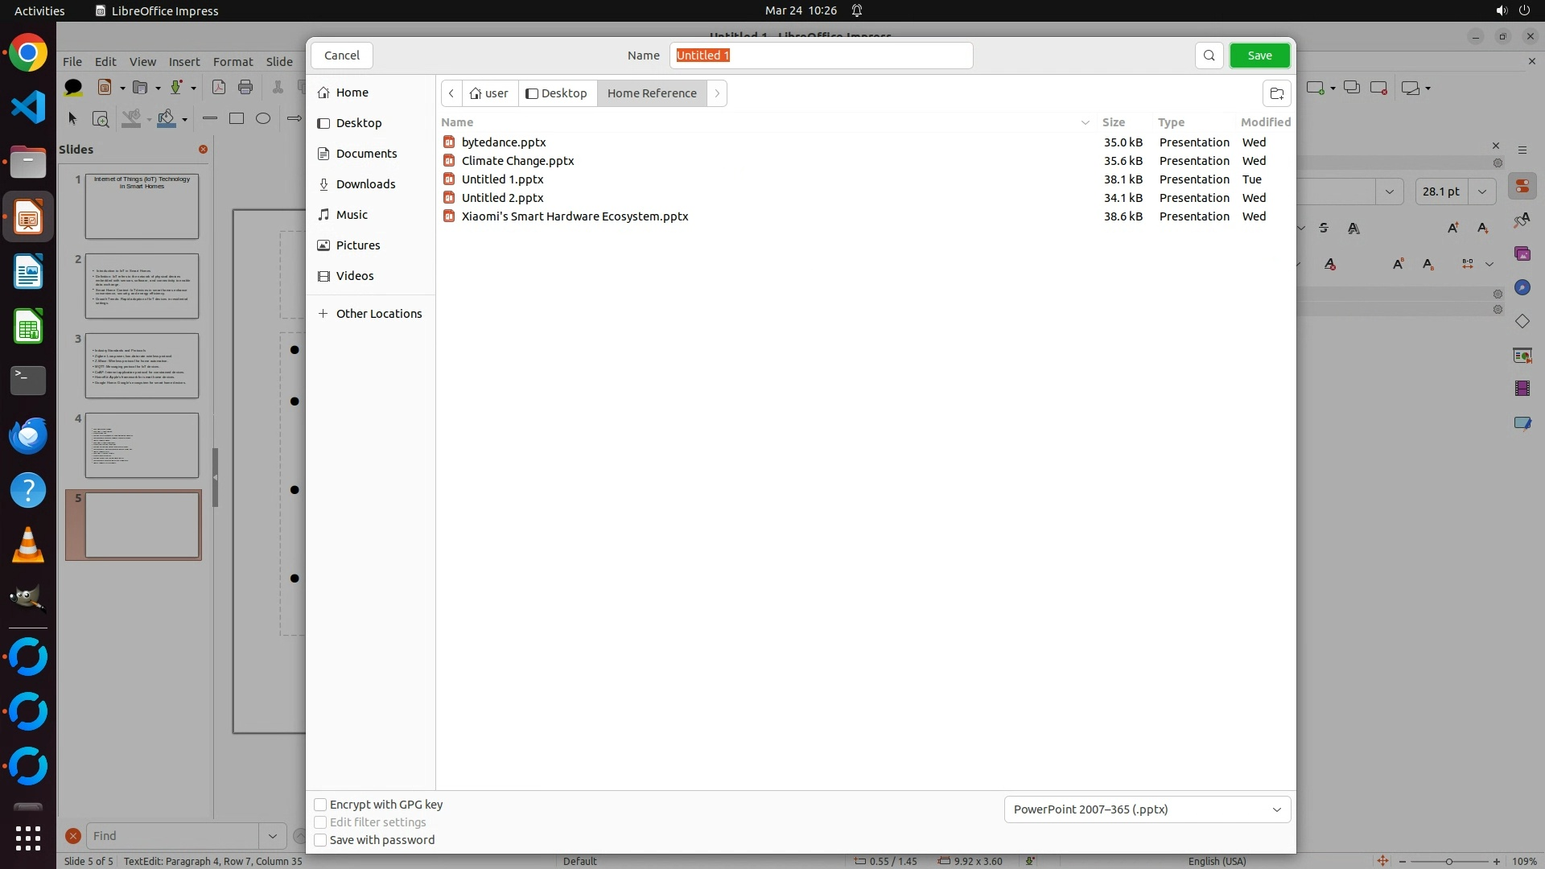Select the Pictures location in sidebar
1545x869 pixels.
[x=357, y=245]
